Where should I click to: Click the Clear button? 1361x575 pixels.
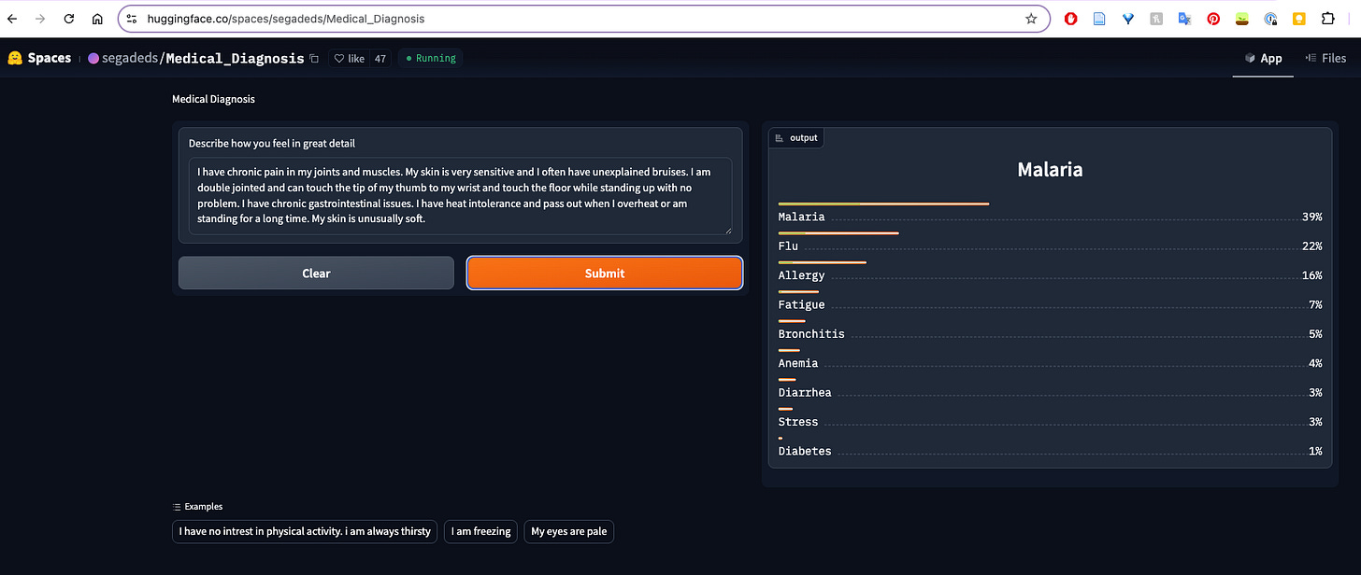[x=316, y=273]
